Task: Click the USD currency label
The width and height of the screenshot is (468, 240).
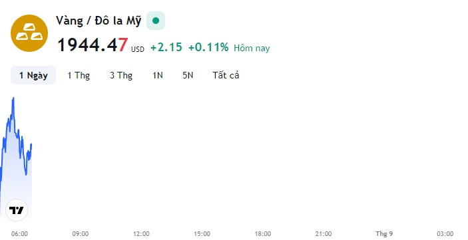Action: pos(138,49)
